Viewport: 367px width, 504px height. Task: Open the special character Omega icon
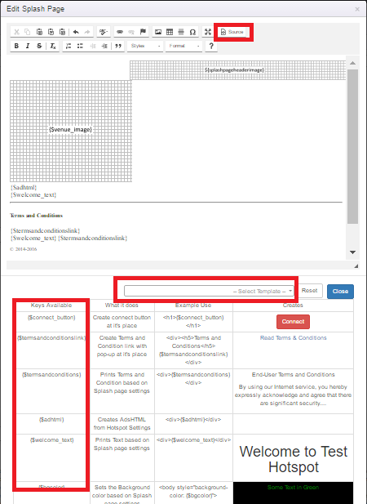[x=192, y=32]
